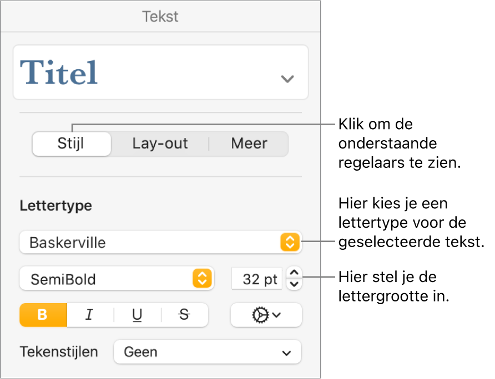Toggle Bold formatting button
The image size is (495, 379).
[43, 315]
